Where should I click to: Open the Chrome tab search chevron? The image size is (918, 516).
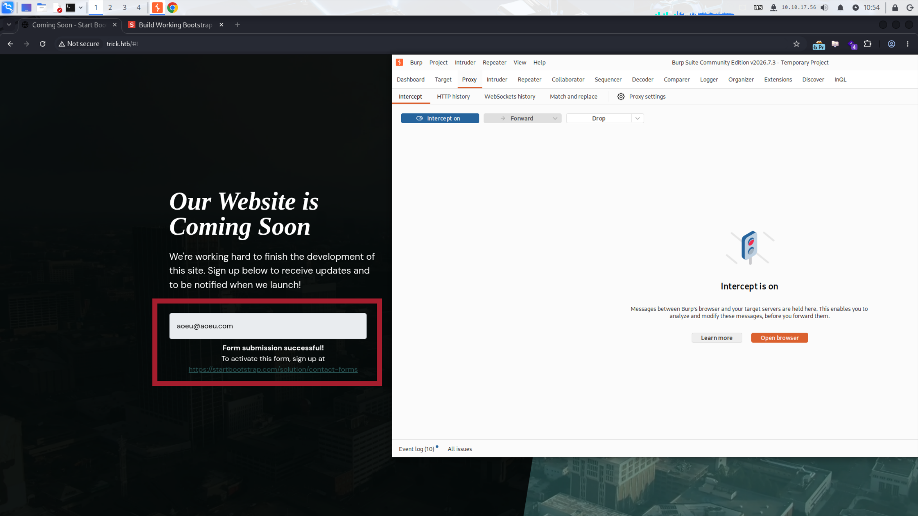tap(9, 25)
